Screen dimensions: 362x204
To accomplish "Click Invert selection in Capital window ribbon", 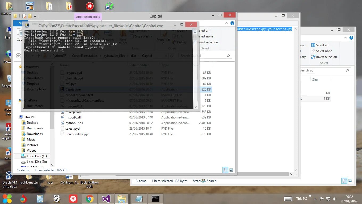I will [x=208, y=42].
